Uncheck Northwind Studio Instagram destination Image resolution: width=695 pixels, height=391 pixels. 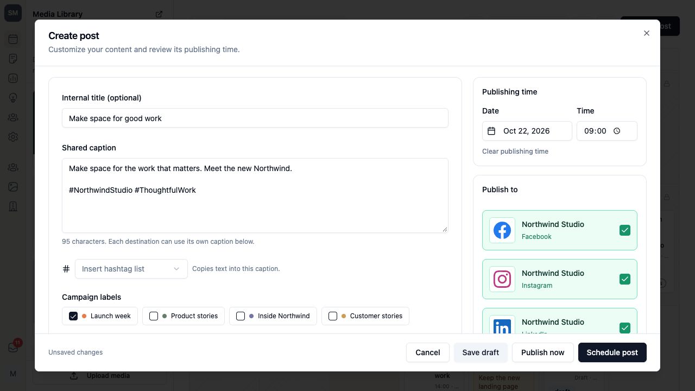click(x=625, y=279)
